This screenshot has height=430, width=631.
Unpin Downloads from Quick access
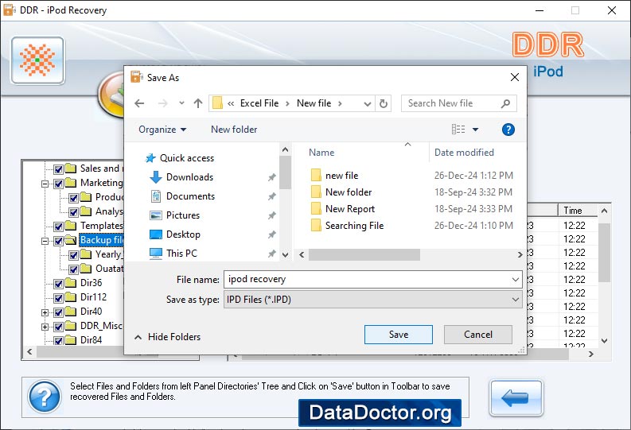pos(272,176)
